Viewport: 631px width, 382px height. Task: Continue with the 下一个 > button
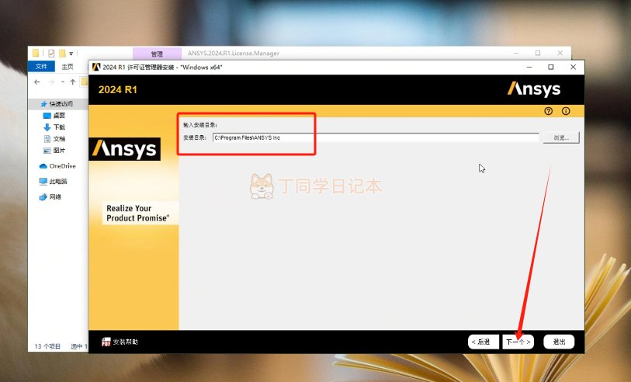[x=518, y=342]
